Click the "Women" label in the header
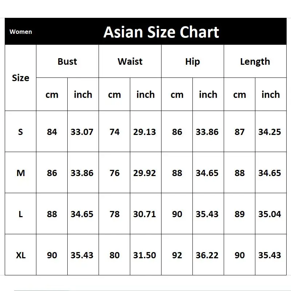The width and height of the screenshot is (291, 291). click(x=21, y=32)
